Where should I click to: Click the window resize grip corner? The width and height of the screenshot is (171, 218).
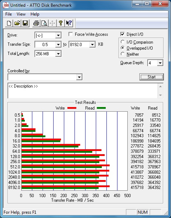pyautogui.click(x=166, y=213)
